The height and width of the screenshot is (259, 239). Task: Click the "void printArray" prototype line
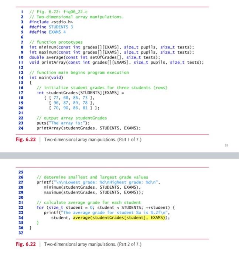coord(116,63)
